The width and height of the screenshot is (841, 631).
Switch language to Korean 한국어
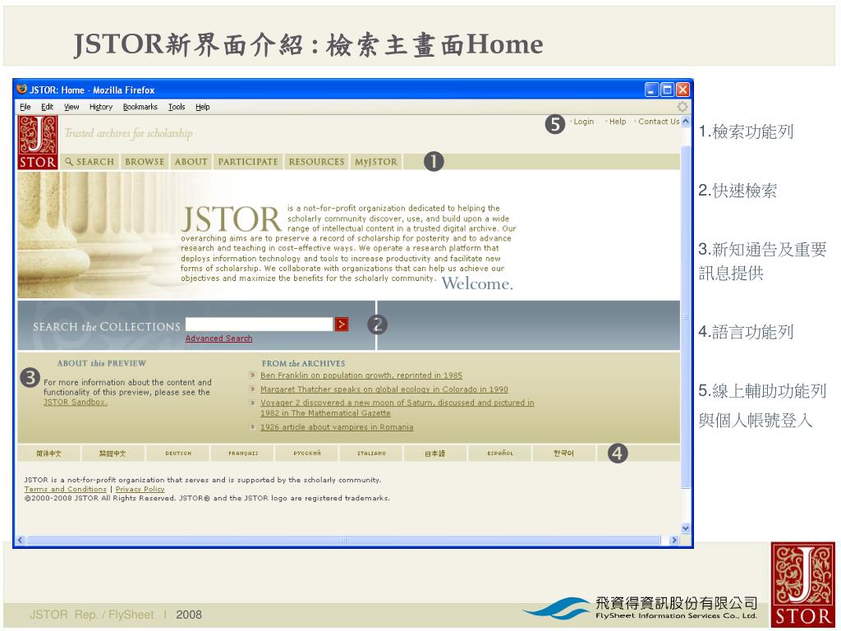(x=563, y=454)
